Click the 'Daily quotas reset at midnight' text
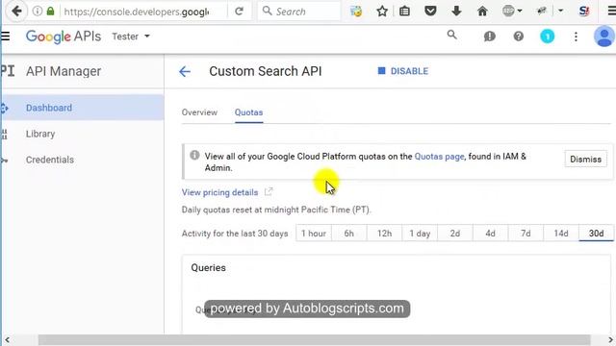Screen dimensions: 616x346 pos(276,210)
